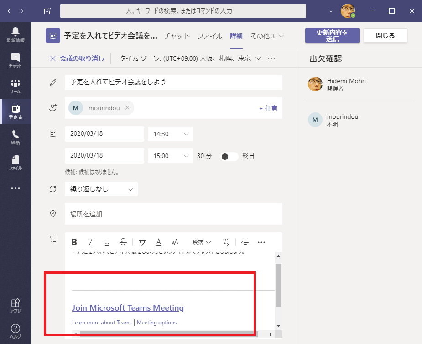Toggle the all-day (終日) switch
This screenshot has width=422, height=344.
click(x=229, y=156)
